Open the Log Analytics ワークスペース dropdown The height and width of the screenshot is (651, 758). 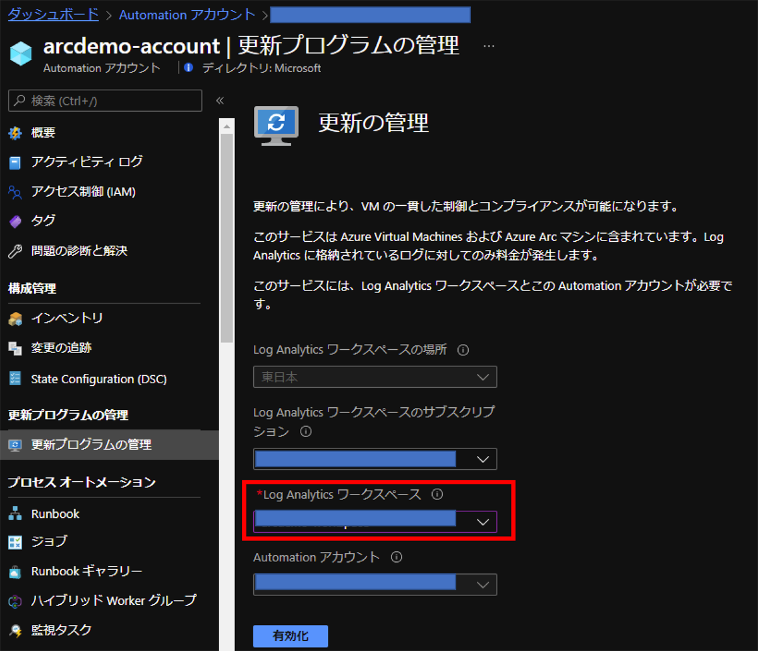pos(375,522)
